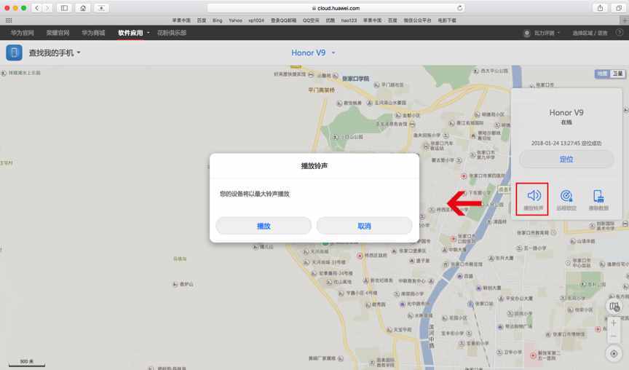Switch map to 地图 view
This screenshot has height=370, width=629.
(602, 74)
